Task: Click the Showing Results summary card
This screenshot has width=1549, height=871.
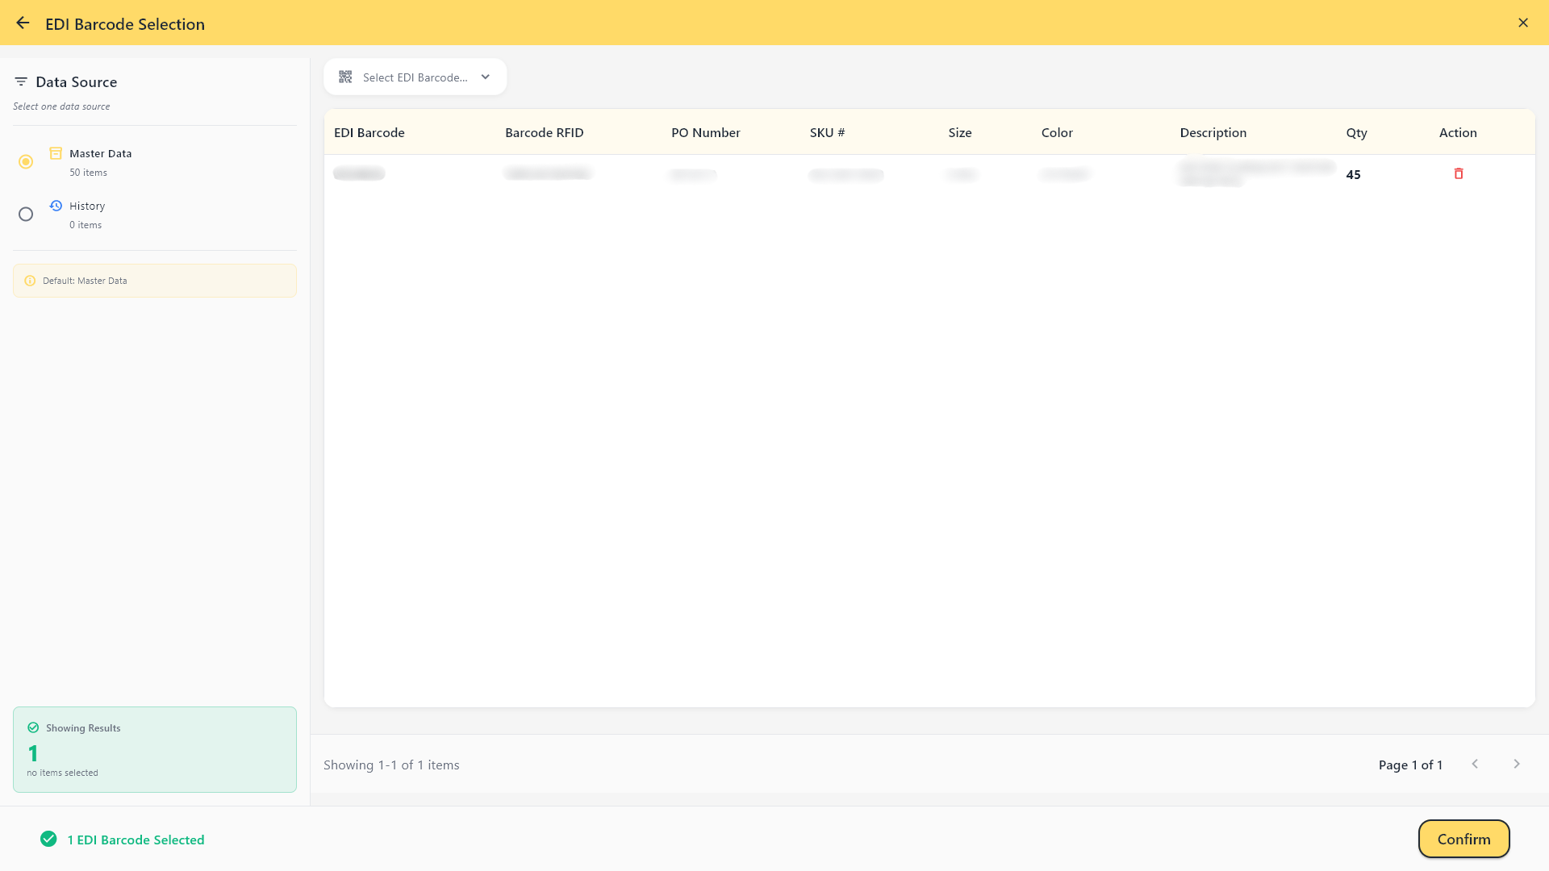Action: (x=155, y=749)
